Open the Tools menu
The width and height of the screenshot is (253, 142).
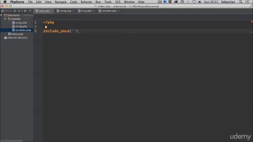coord(108,2)
